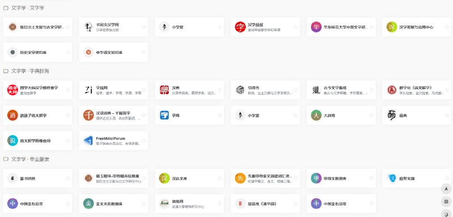Click the 文字学 · 甲金篆隶 section heading
The image size is (453, 217).
point(30,159)
